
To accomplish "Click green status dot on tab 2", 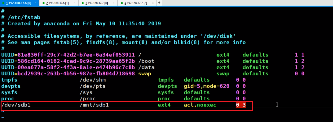I will (43, 3).
